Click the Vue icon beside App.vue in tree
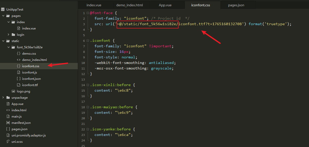The image size is (309, 147). coord(8,104)
